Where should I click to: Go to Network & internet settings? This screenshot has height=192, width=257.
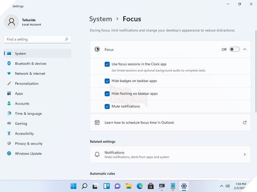pyautogui.click(x=38, y=73)
